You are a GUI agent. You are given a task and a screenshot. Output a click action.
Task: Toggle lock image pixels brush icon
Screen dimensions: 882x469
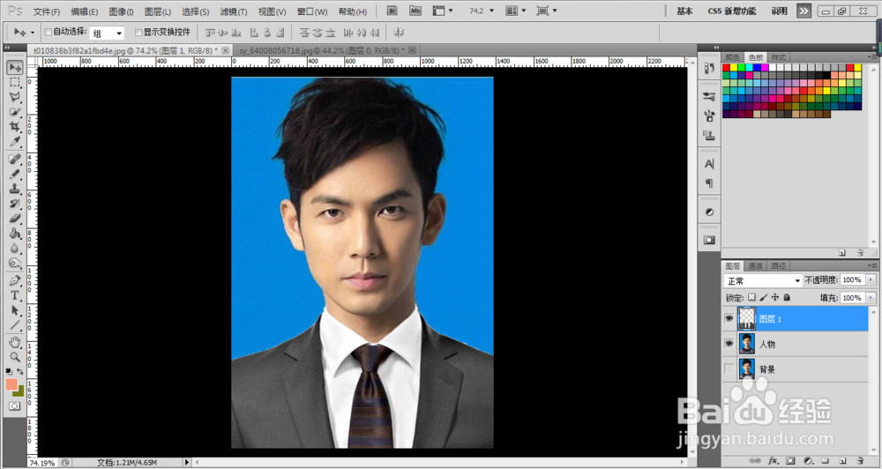pyautogui.click(x=763, y=297)
